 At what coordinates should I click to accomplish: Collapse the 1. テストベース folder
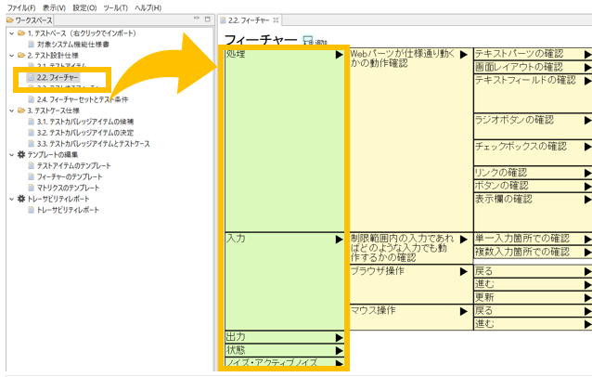point(12,33)
